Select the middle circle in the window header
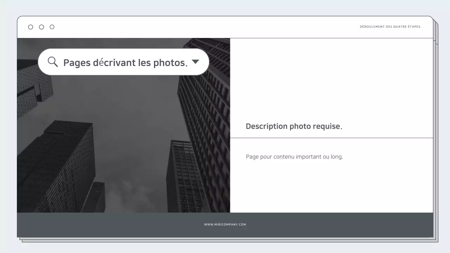The height and width of the screenshot is (253, 450). coord(41,27)
